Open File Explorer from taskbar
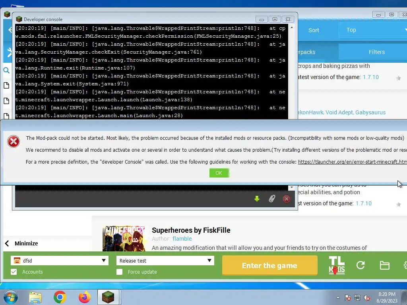The image size is (407, 305). [x=35, y=297]
